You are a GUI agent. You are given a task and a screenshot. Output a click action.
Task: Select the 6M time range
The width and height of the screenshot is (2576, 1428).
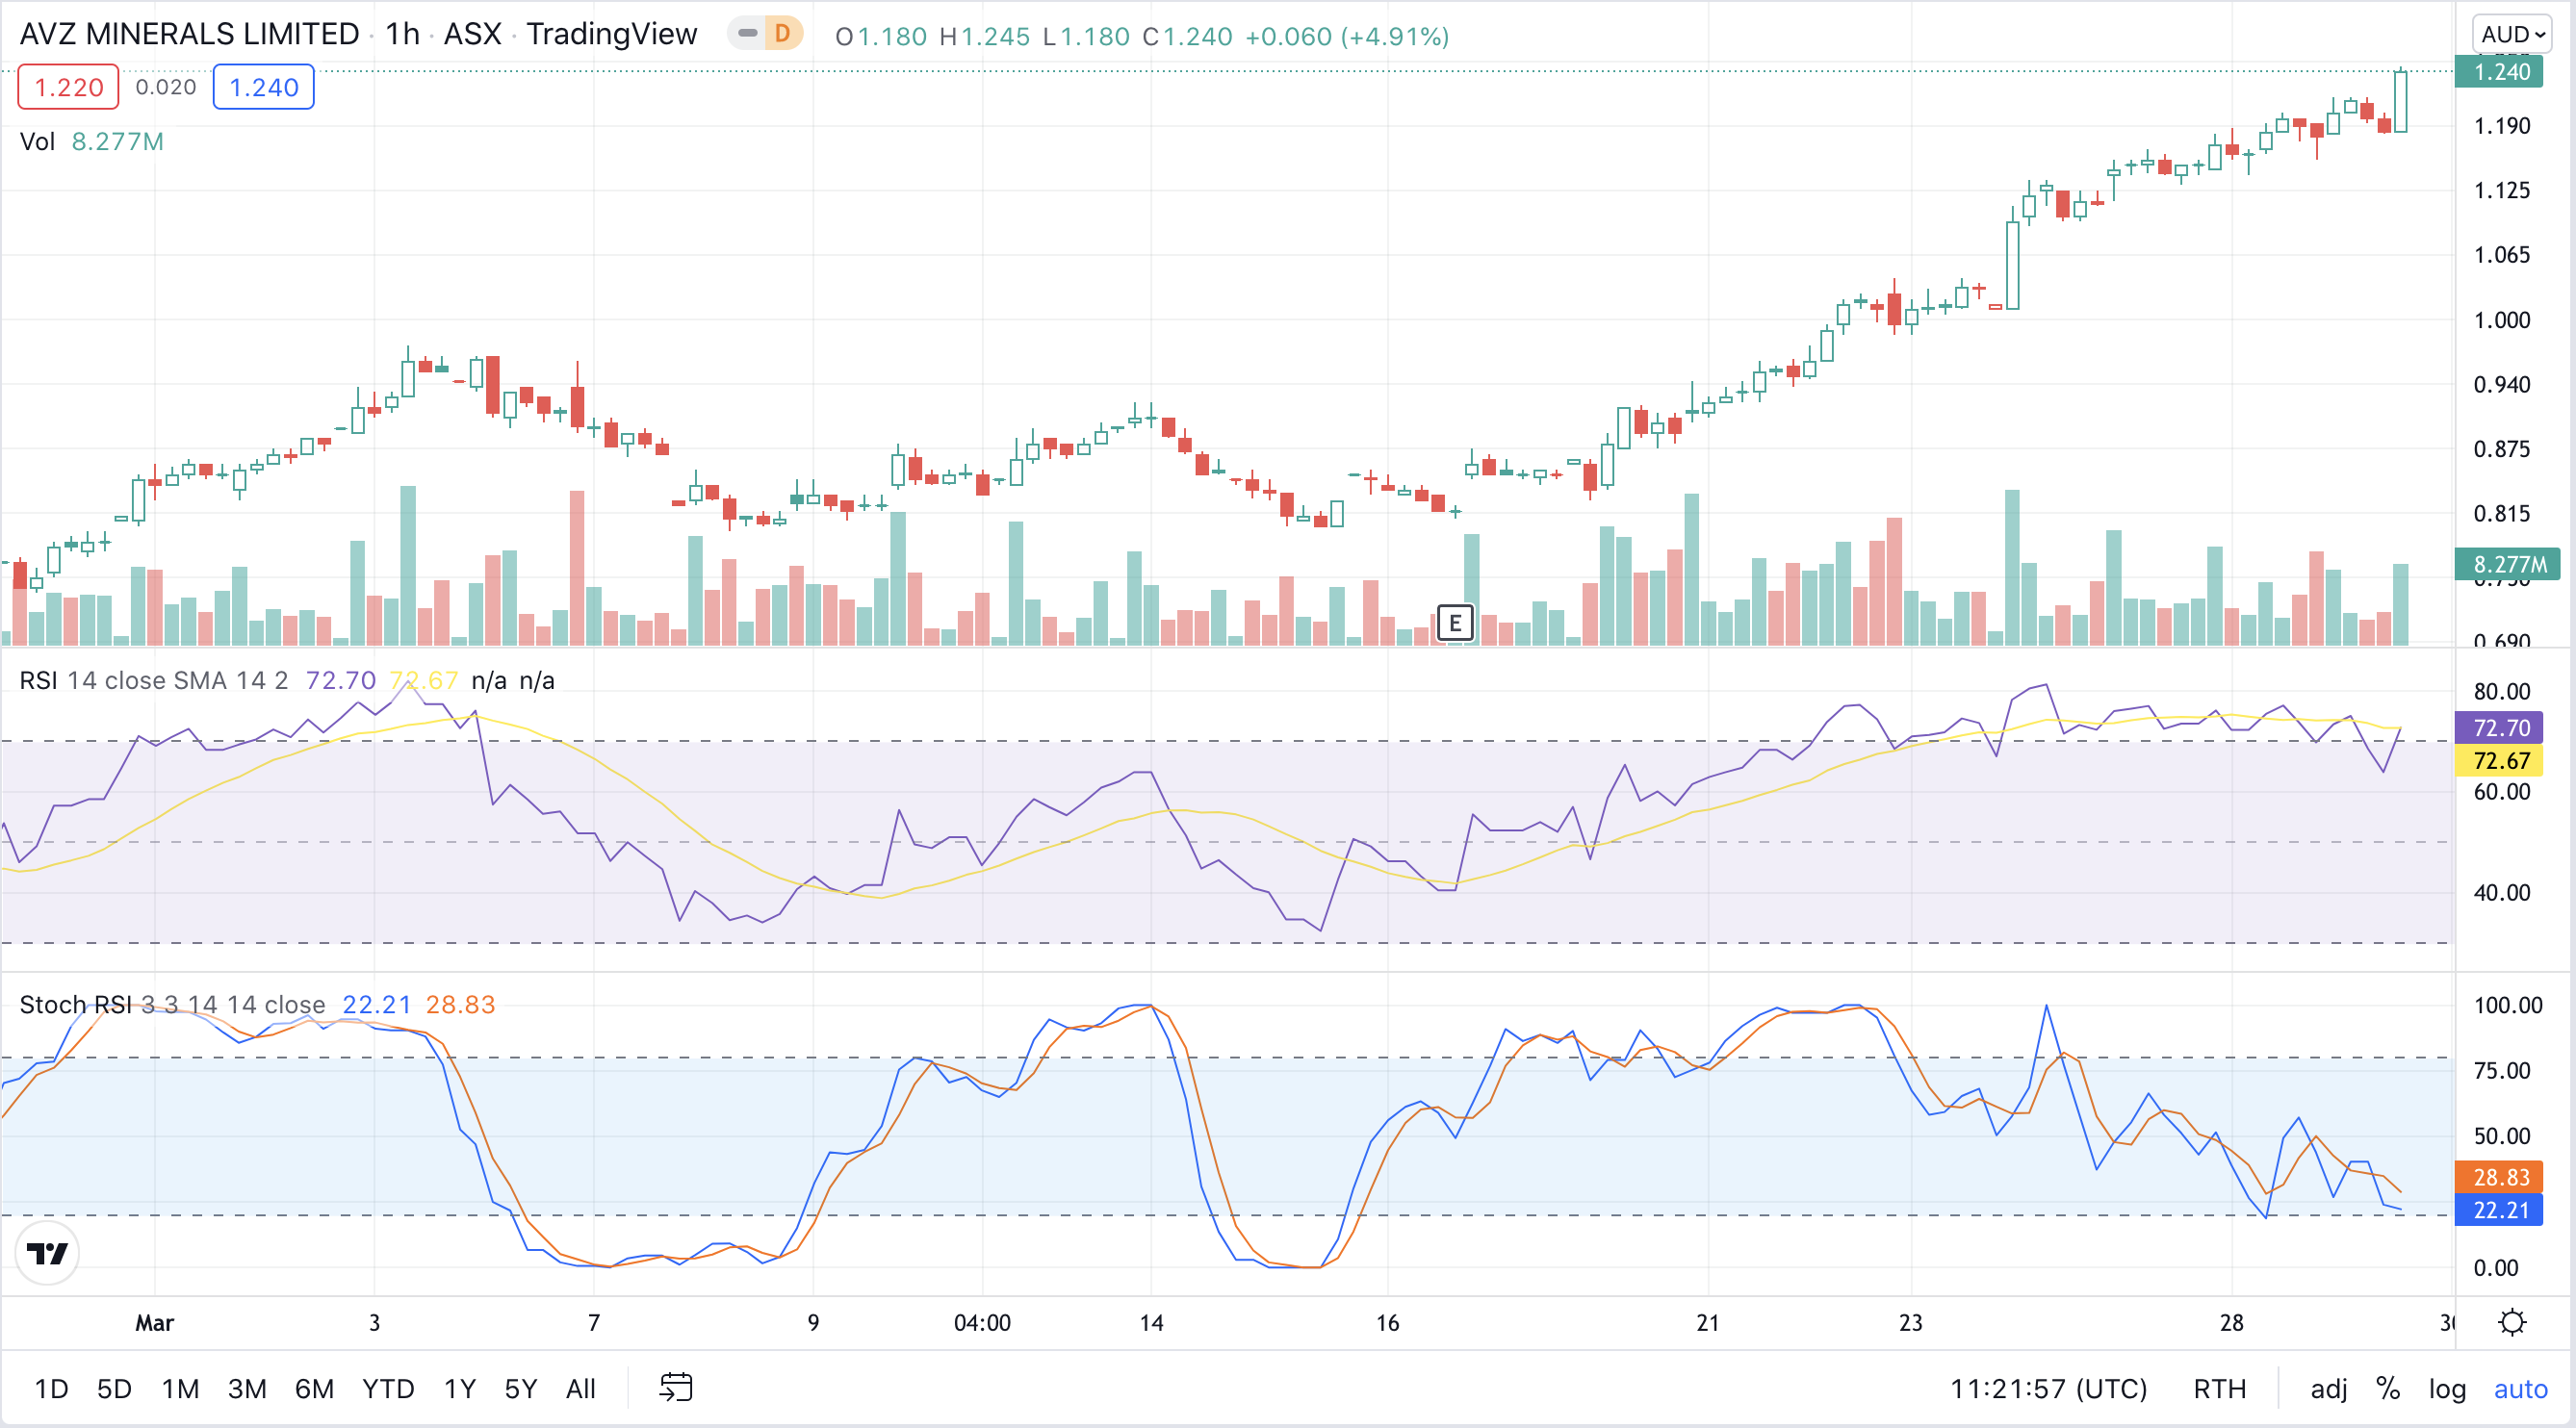click(314, 1388)
